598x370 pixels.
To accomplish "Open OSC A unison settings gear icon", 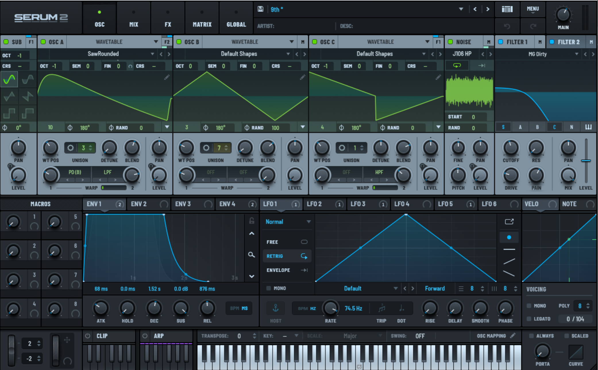I will point(70,148).
